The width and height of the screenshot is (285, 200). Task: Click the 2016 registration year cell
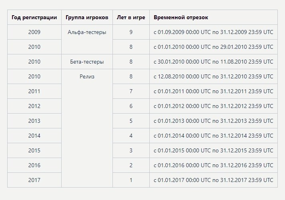[x=34, y=166]
